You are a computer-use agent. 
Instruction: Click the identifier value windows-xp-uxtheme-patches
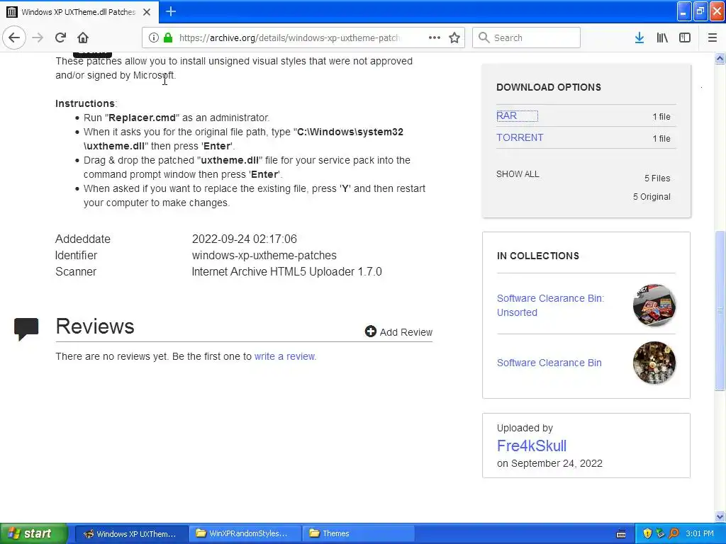click(264, 255)
